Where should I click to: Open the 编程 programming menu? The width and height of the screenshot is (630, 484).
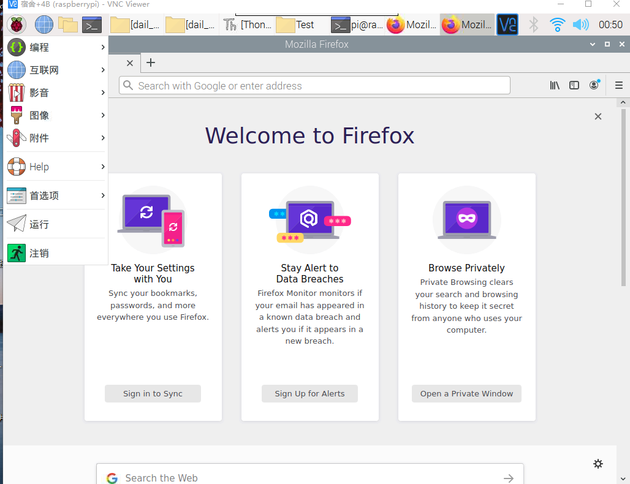click(x=56, y=47)
